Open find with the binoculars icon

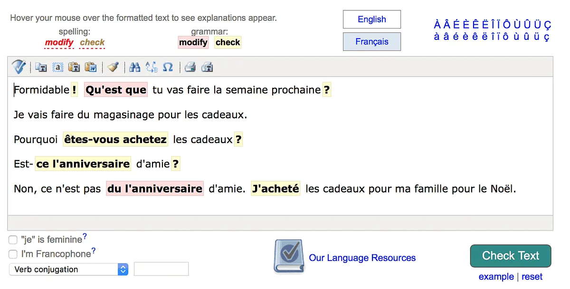135,67
